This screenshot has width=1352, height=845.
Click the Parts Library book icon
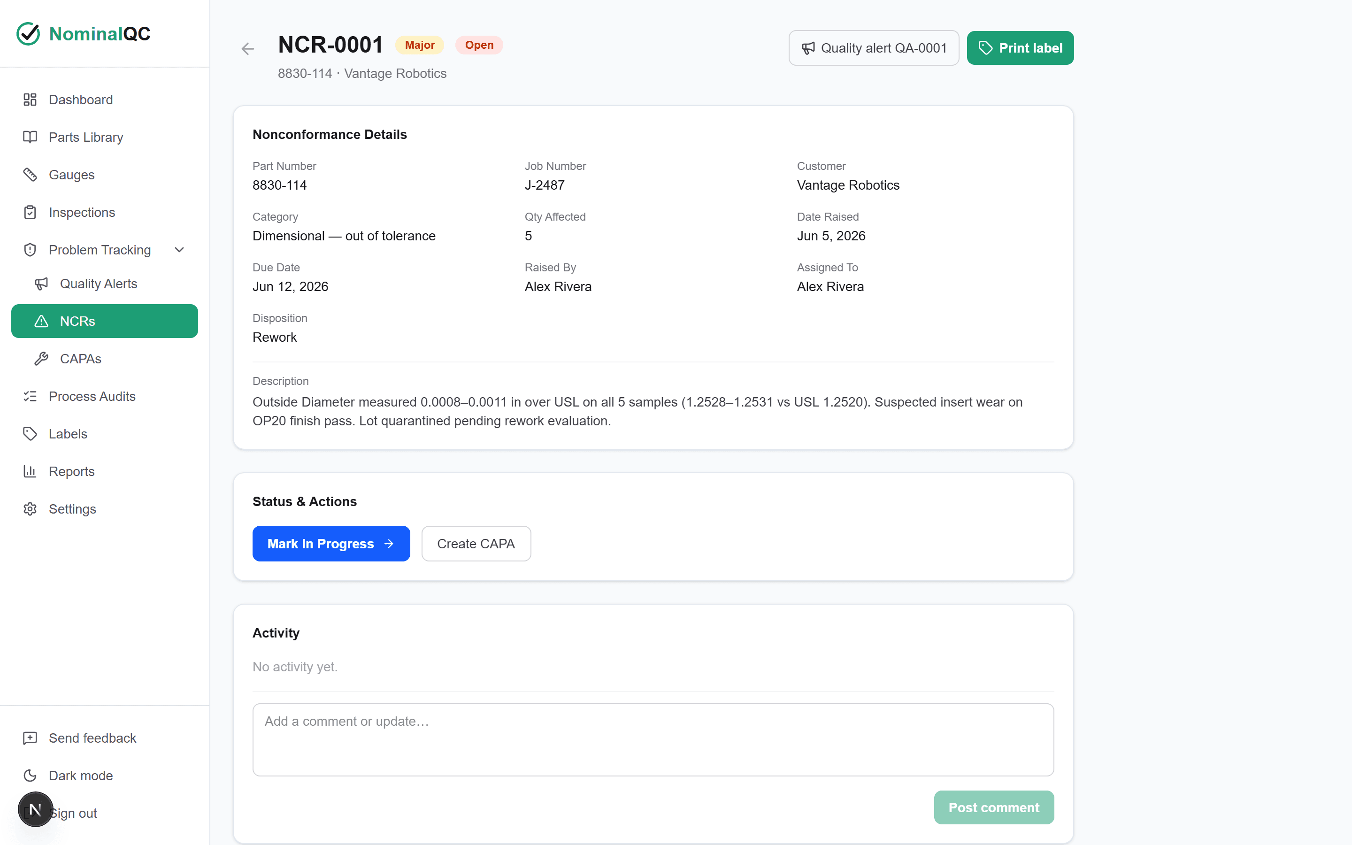[x=30, y=137]
